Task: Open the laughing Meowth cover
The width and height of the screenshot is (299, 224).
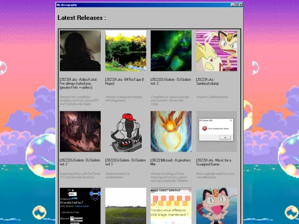Action: 216,206
